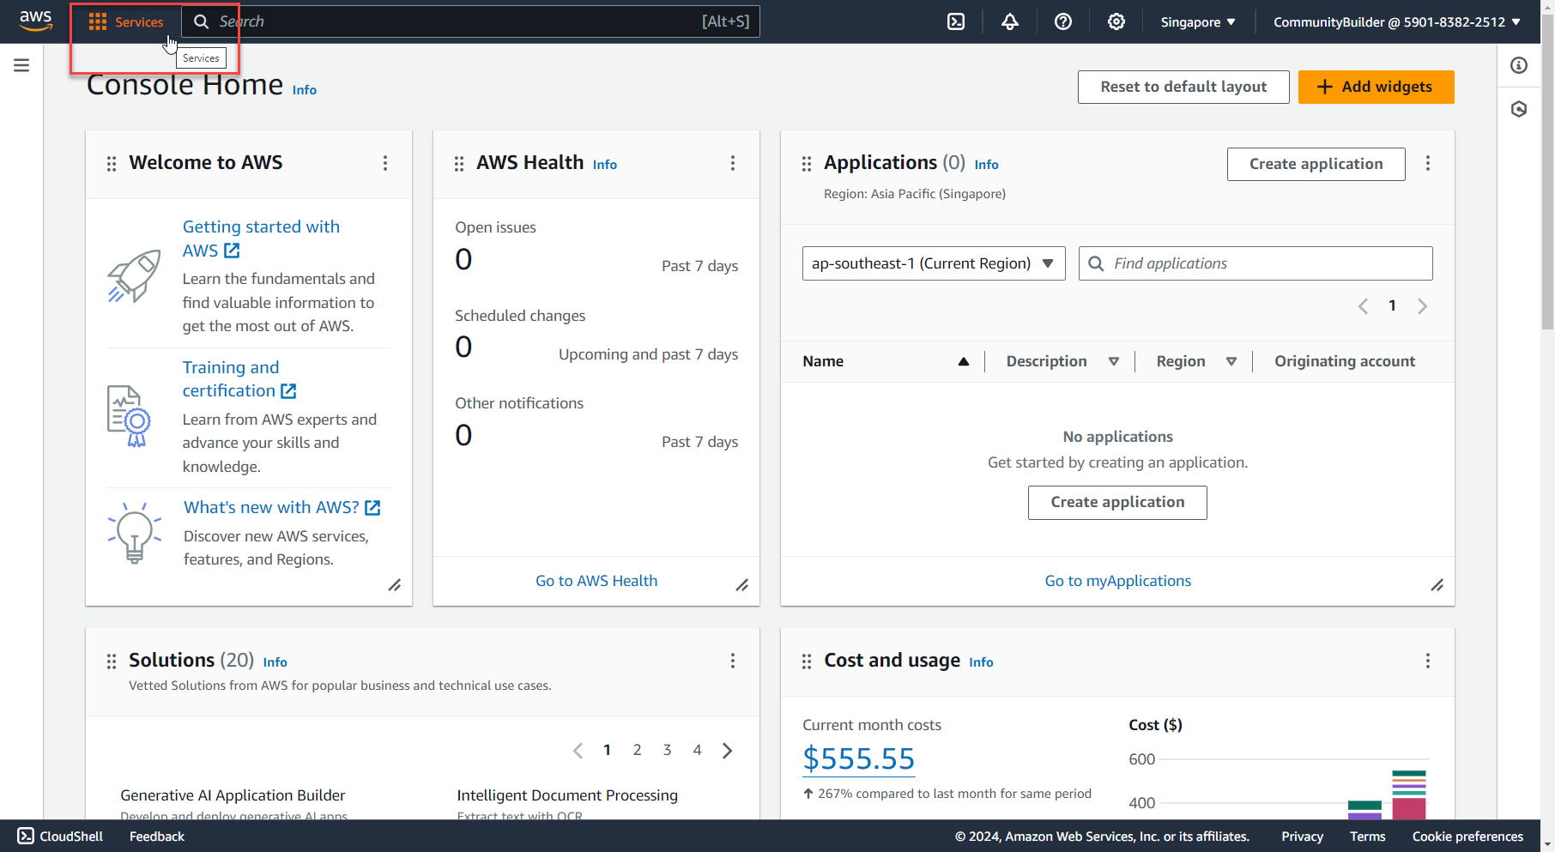1555x852 pixels.
Task: Open the settings gear in the top bar
Action: [x=1116, y=21]
